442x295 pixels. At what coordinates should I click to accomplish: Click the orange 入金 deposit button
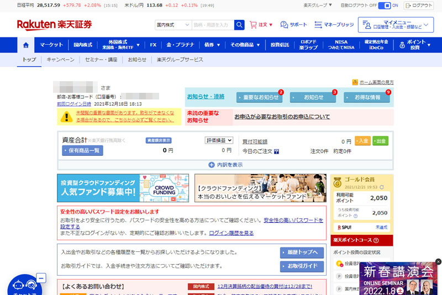(x=362, y=141)
